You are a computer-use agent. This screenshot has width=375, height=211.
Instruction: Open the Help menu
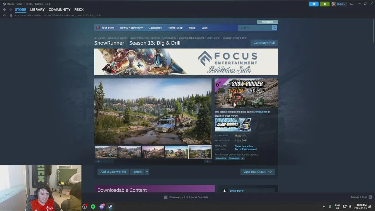tap(48, 4)
